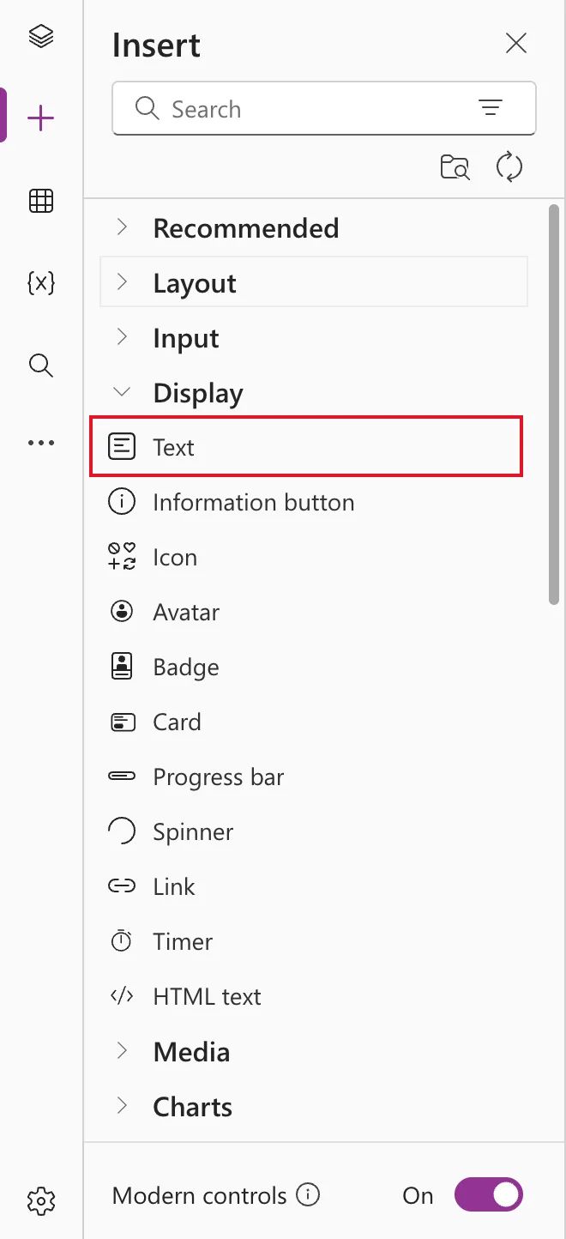Open Settings gear icon
Viewport: 566px width, 1239px height.
[x=41, y=1200]
